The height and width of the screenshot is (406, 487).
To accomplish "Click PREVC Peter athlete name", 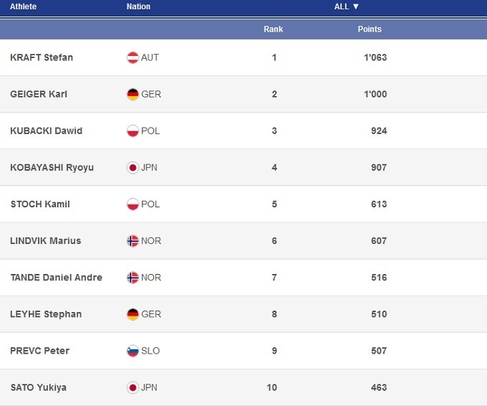I will pos(39,351).
